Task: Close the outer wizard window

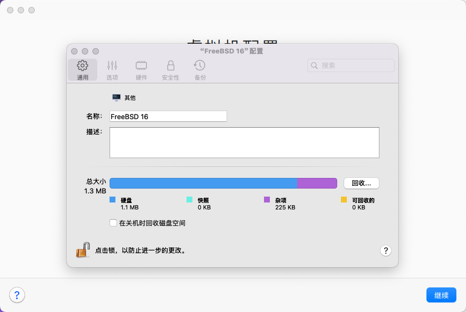Action: point(10,10)
